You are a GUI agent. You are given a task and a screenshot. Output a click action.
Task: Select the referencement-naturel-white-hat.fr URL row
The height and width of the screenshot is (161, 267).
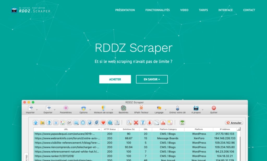point(135,152)
